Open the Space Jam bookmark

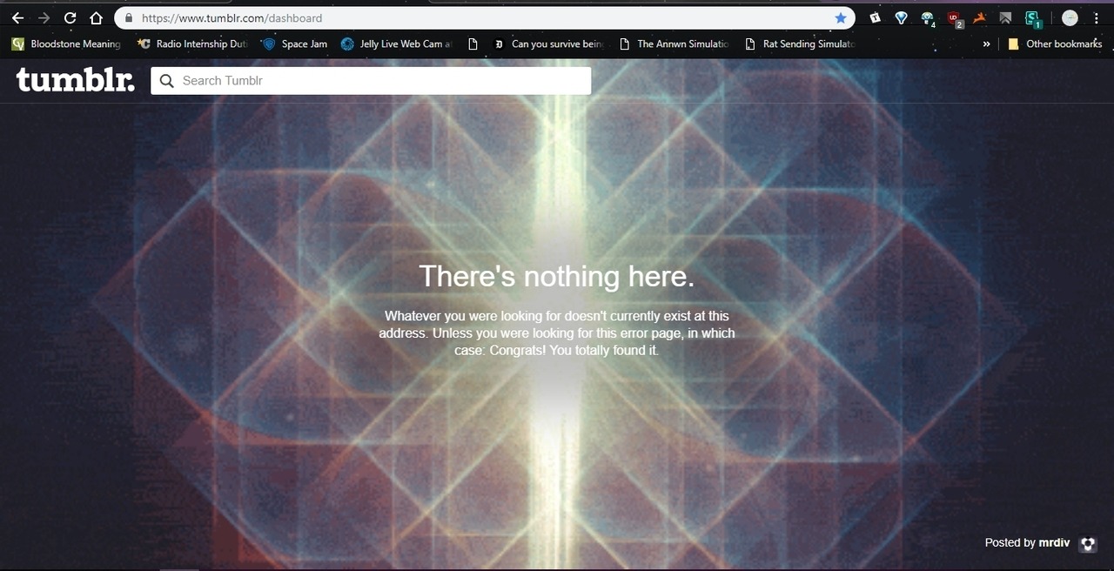[295, 44]
